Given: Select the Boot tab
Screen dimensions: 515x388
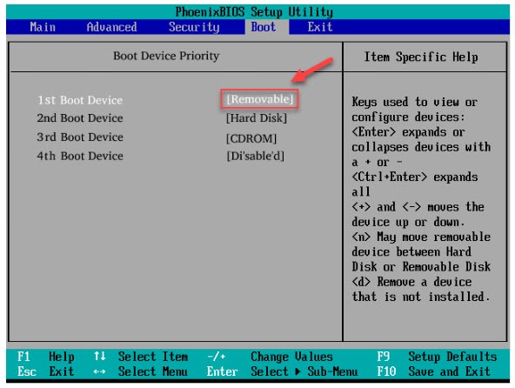Looking at the screenshot, I should 264,27.
